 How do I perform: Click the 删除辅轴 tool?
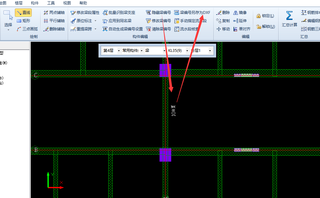pyautogui.click(x=54, y=29)
